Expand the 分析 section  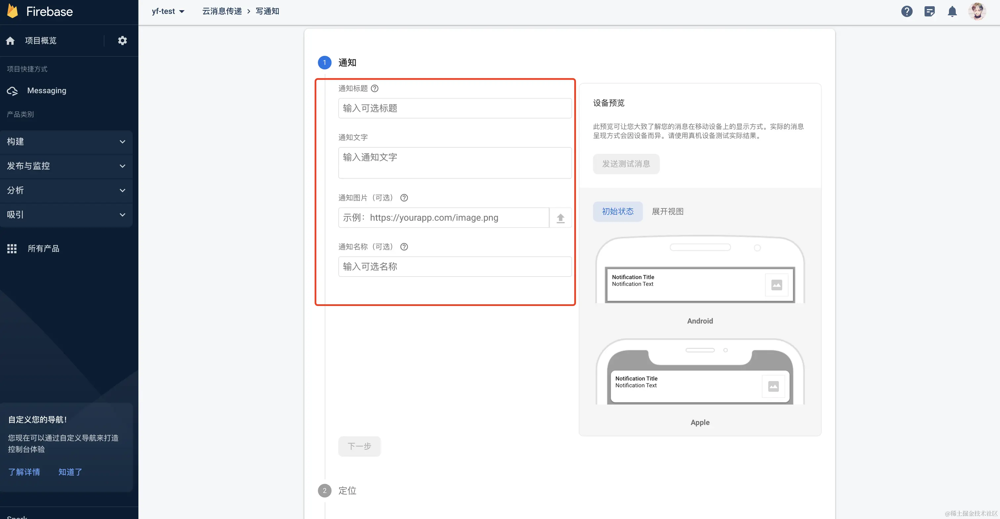click(66, 191)
